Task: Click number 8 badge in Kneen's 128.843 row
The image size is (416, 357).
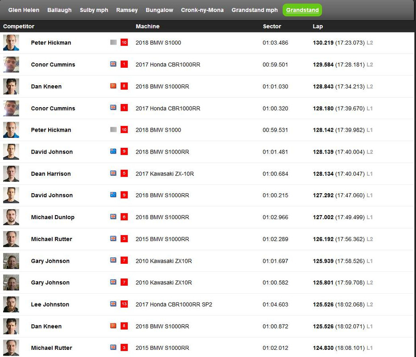Action: point(124,86)
